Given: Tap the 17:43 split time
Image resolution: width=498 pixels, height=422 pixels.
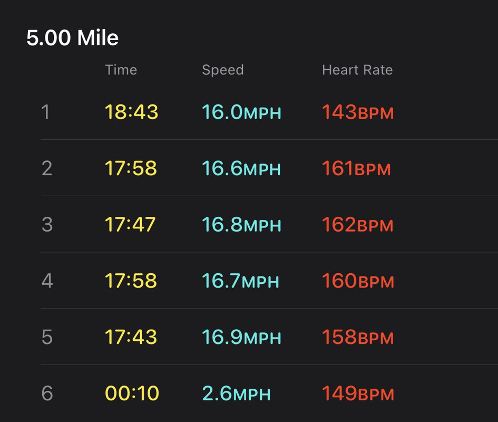Looking at the screenshot, I should click(131, 337).
